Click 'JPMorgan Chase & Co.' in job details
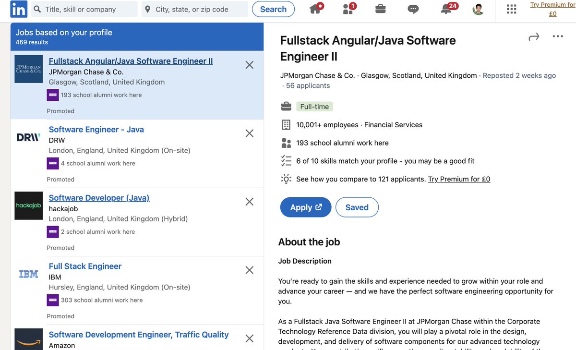This screenshot has height=350, width=576. [317, 75]
